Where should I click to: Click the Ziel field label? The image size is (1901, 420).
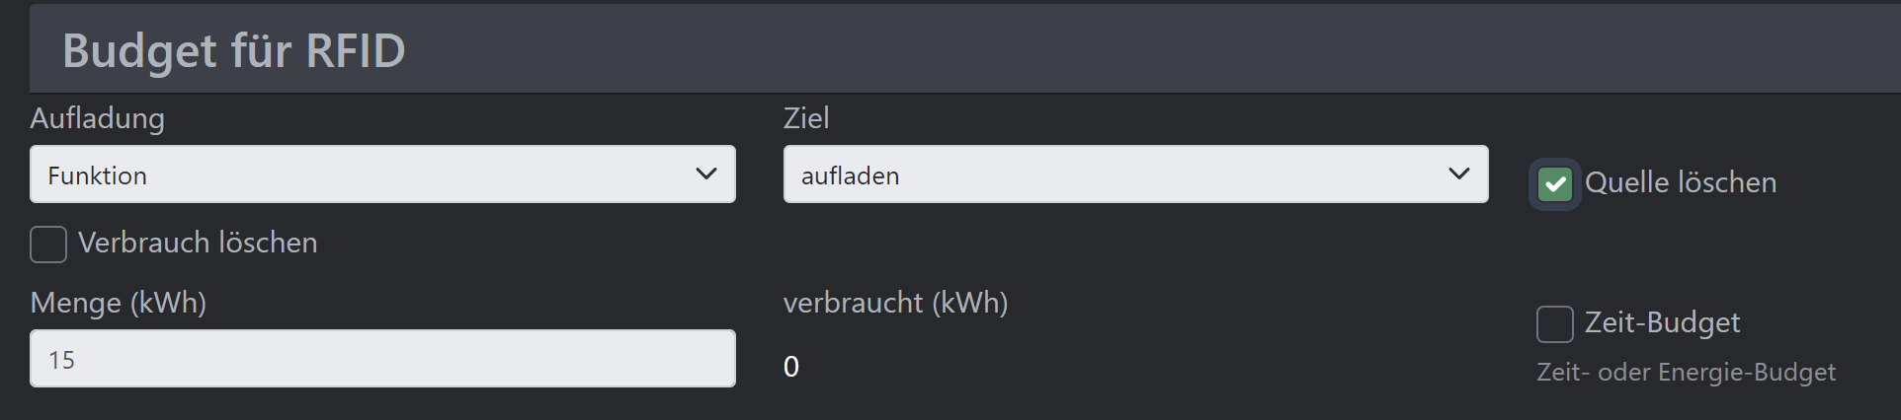tap(806, 118)
